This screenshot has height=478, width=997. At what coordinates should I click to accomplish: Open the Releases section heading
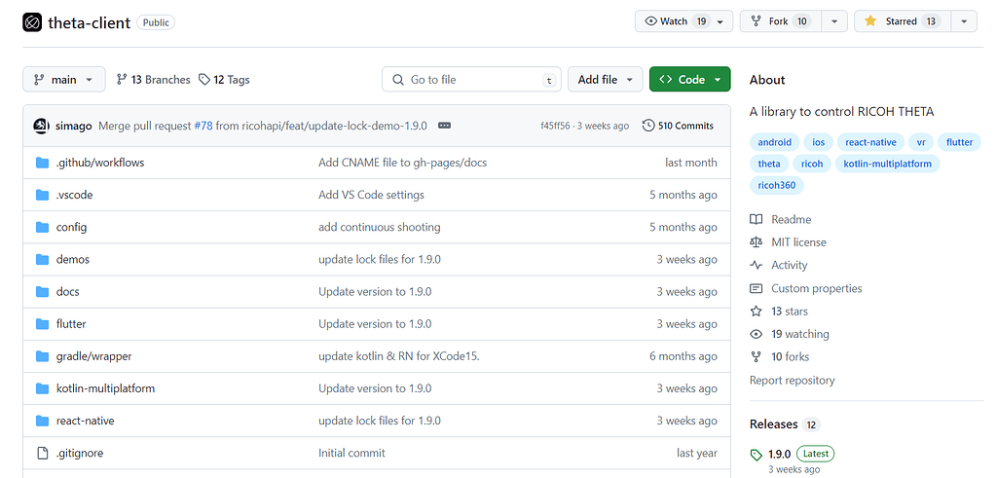pos(774,424)
